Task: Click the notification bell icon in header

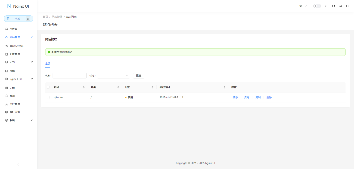Action: [326, 6]
